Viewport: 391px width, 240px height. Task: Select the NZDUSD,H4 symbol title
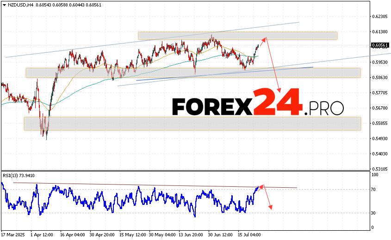[21, 5]
